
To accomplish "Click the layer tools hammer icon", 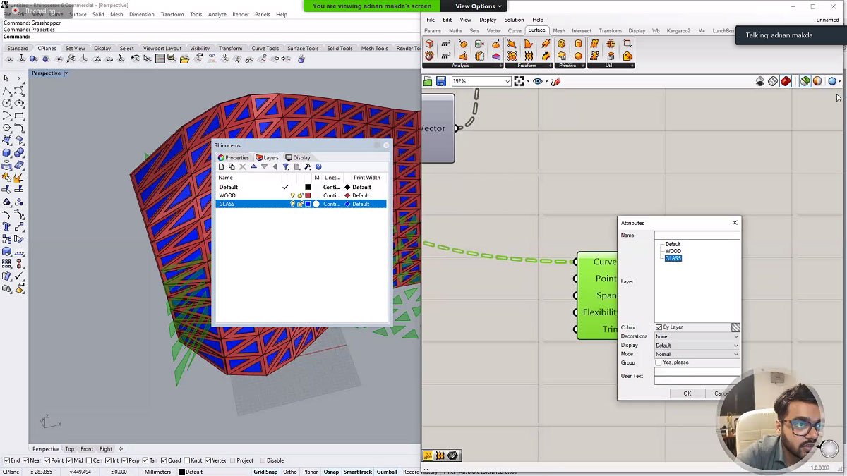I will coord(308,167).
